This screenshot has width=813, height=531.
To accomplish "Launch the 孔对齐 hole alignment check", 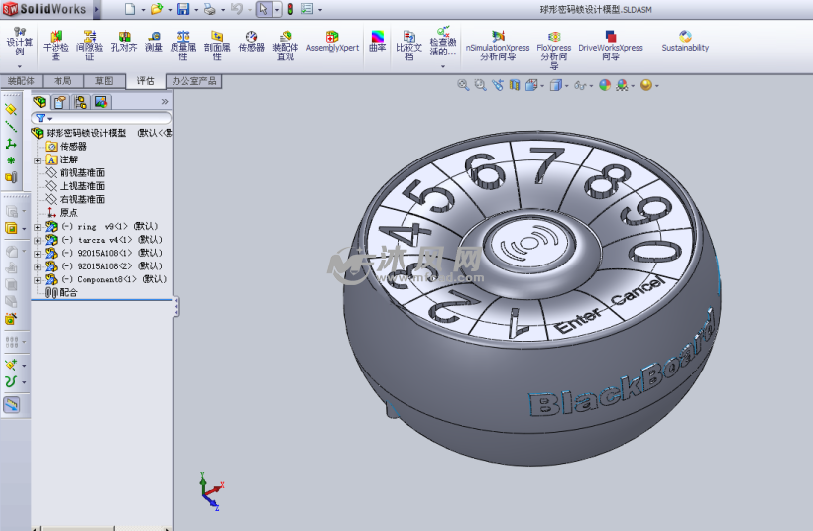I will [x=124, y=42].
